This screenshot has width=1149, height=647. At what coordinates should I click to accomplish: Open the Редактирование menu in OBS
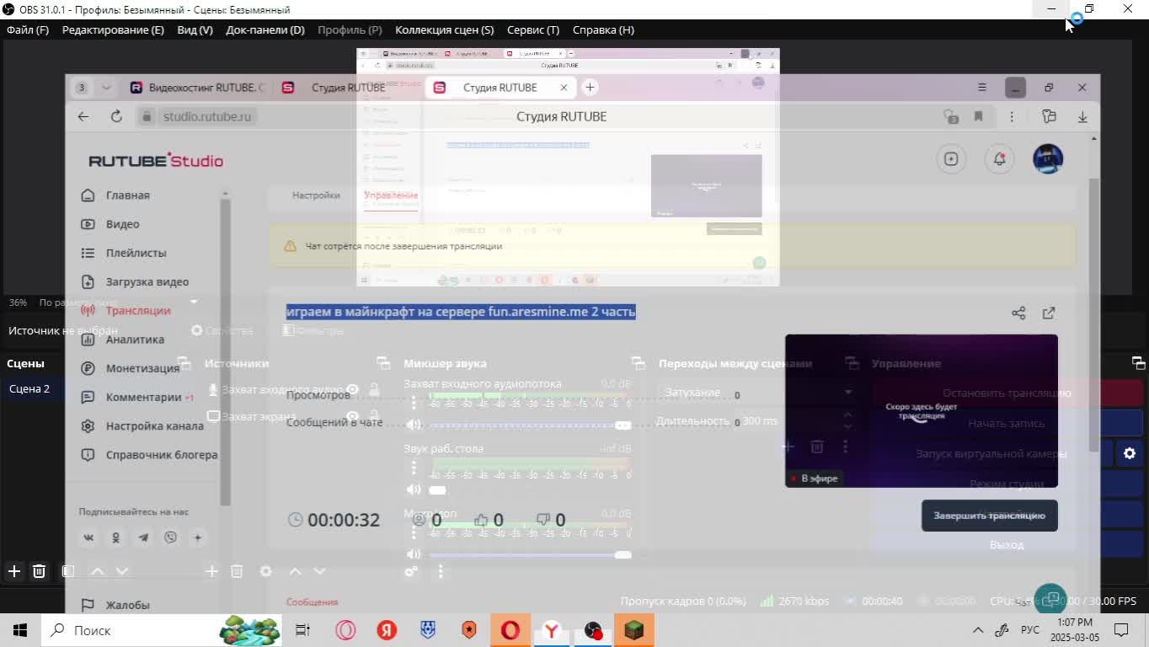click(x=113, y=29)
